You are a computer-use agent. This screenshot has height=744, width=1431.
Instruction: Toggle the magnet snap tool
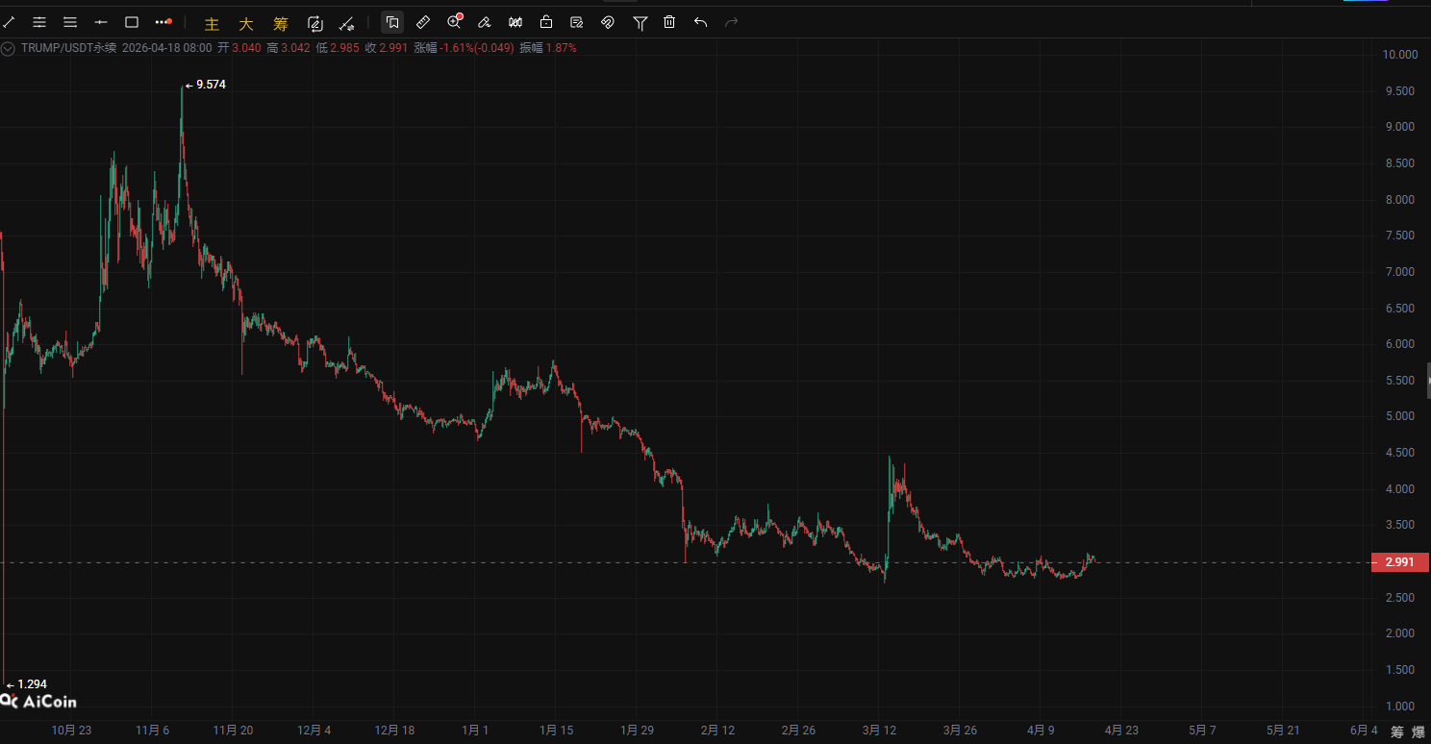(608, 22)
